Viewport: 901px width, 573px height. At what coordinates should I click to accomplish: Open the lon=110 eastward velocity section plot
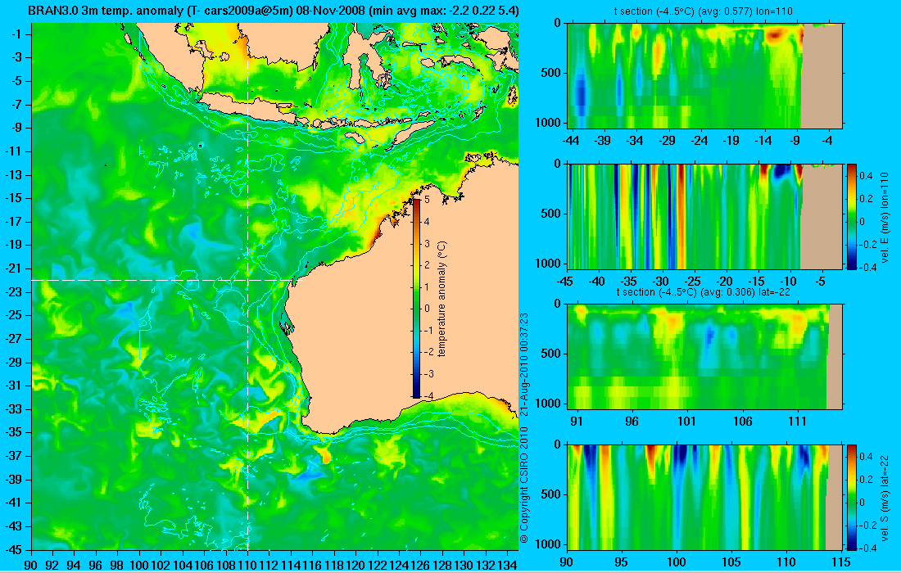[x=704, y=216]
